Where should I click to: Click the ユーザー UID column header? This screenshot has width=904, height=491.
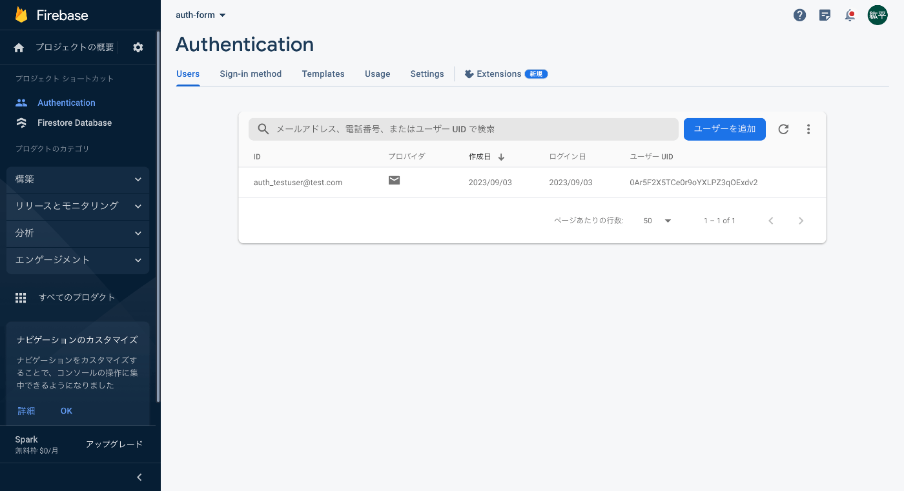click(652, 157)
